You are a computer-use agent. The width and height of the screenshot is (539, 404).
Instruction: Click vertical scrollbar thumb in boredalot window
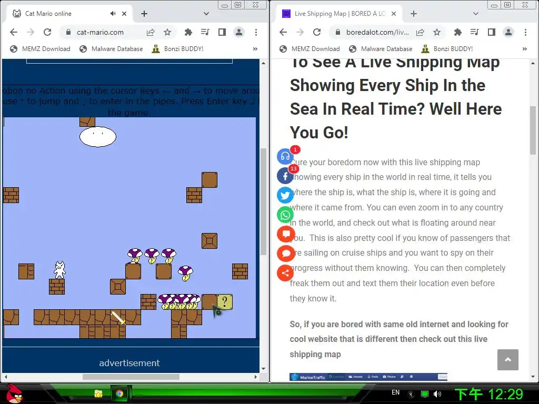(x=533, y=130)
